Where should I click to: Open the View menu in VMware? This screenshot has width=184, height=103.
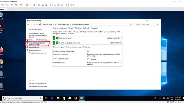(7, 5)
